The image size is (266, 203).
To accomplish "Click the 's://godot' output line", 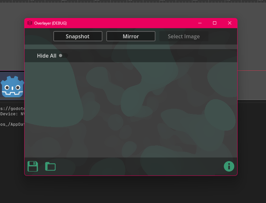I will (x=12, y=109).
